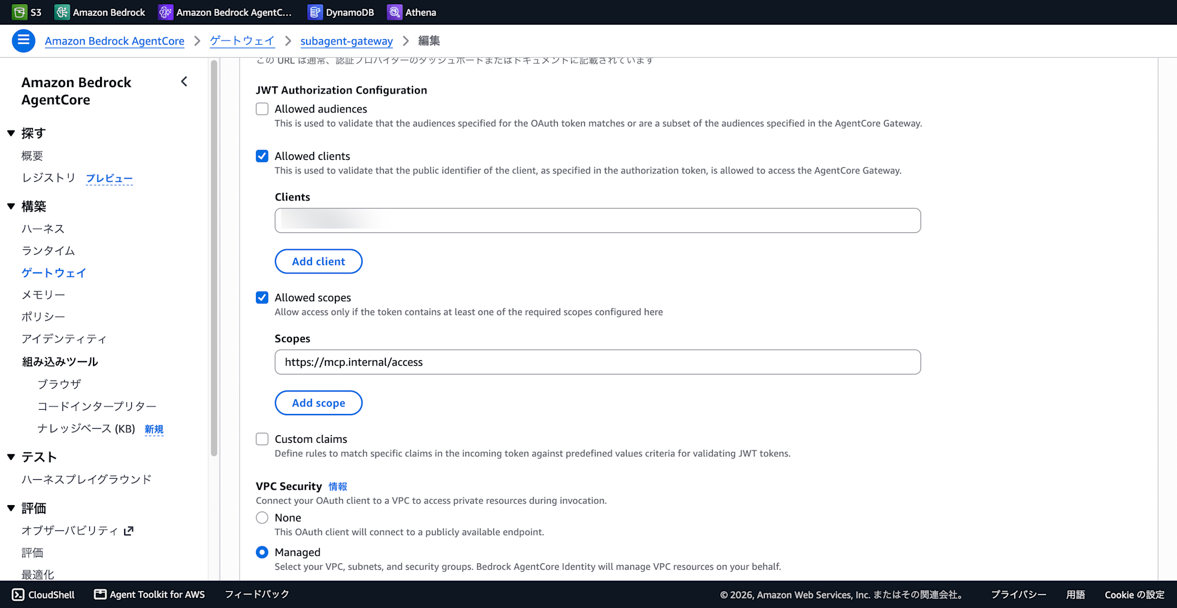Screen dimensions: 1177x608
Task: Open Cookie の設定 in the footer
Action: (x=1135, y=594)
